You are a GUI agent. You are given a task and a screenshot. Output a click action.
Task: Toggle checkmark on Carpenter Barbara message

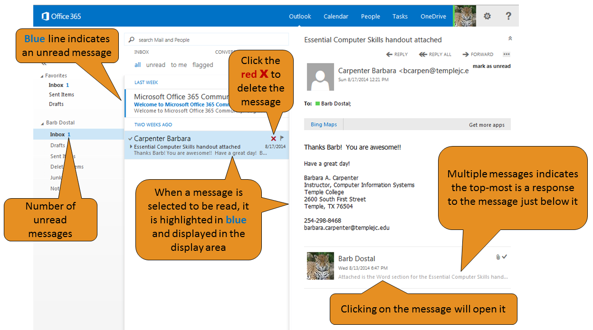(131, 138)
